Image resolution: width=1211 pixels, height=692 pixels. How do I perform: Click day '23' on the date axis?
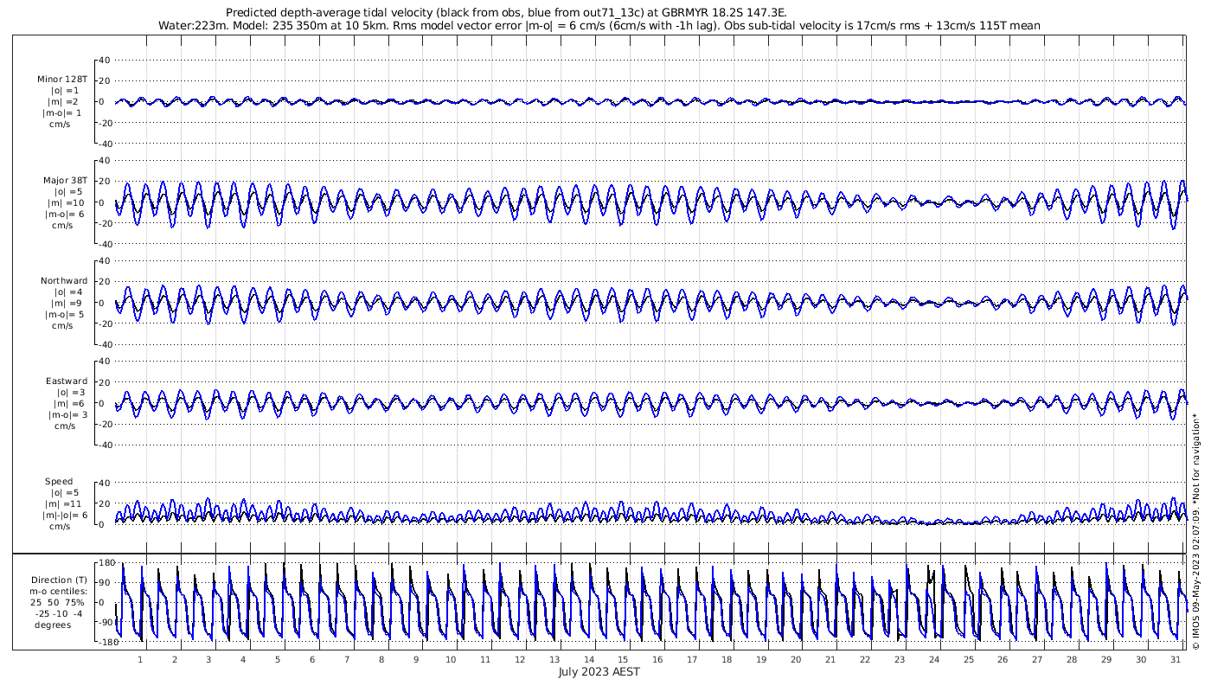(900, 659)
